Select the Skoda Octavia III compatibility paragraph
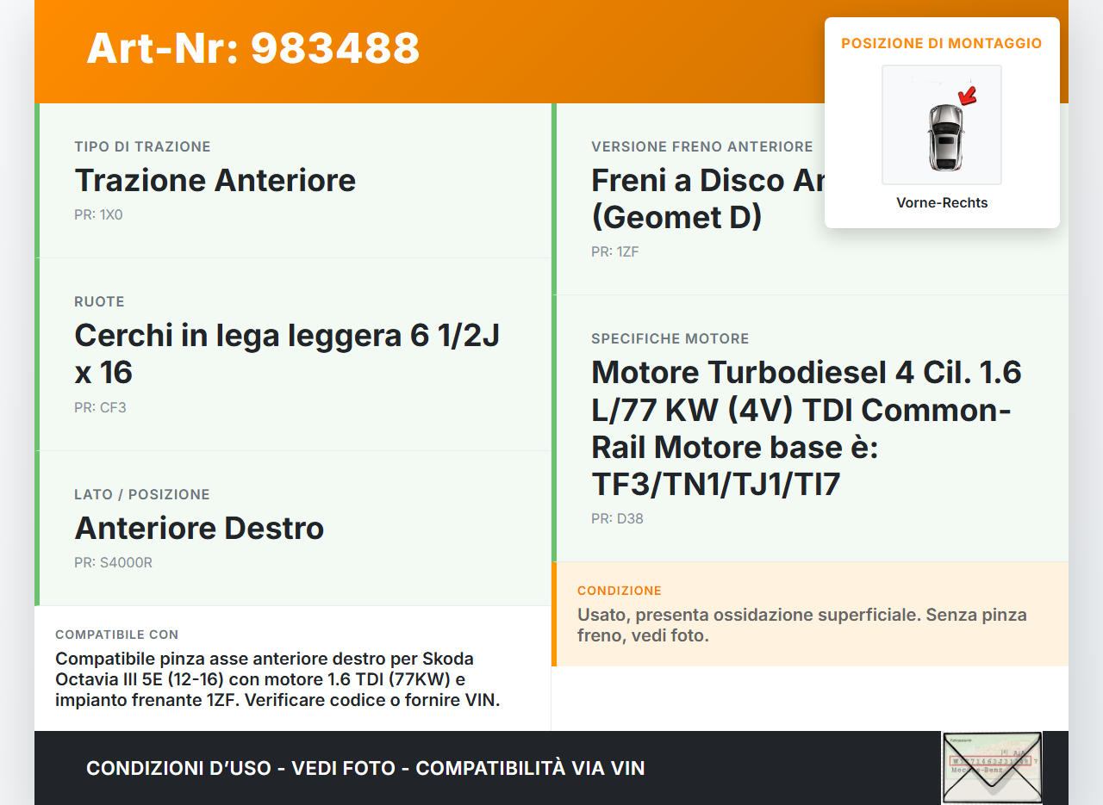1103x805 pixels. tap(277, 679)
